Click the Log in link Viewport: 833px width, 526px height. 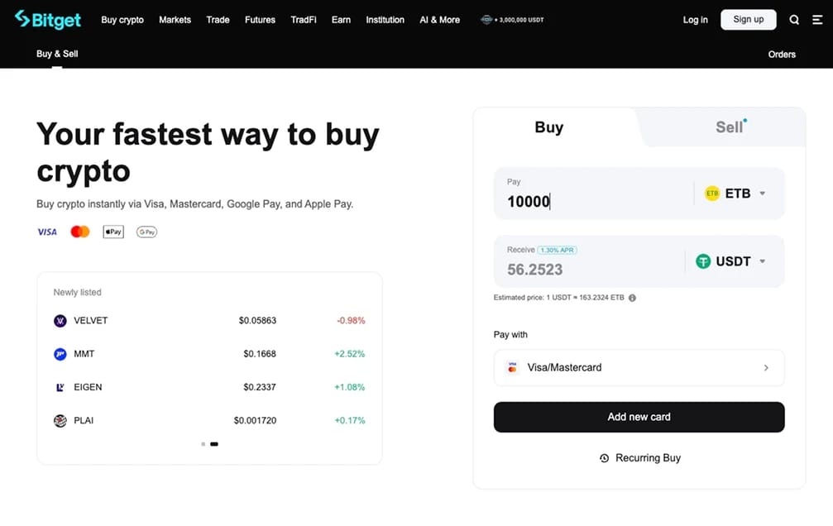(x=695, y=20)
